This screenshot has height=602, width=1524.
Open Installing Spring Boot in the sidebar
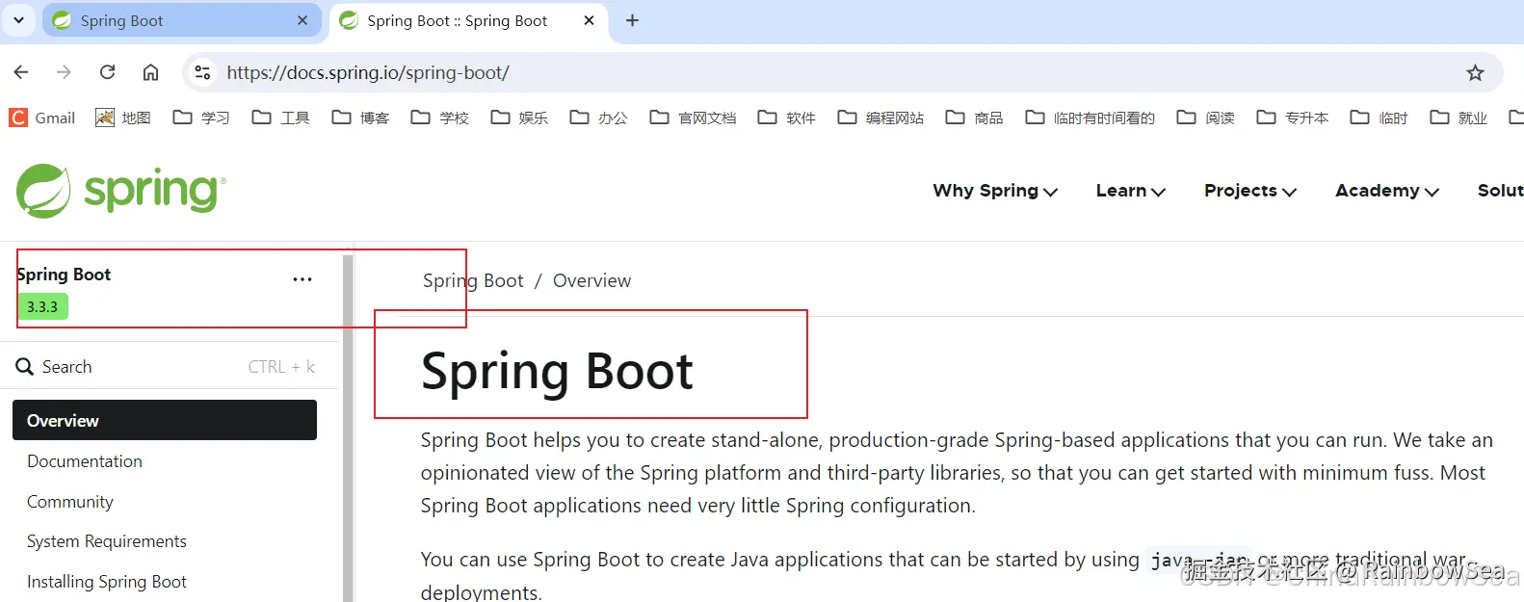click(x=107, y=582)
